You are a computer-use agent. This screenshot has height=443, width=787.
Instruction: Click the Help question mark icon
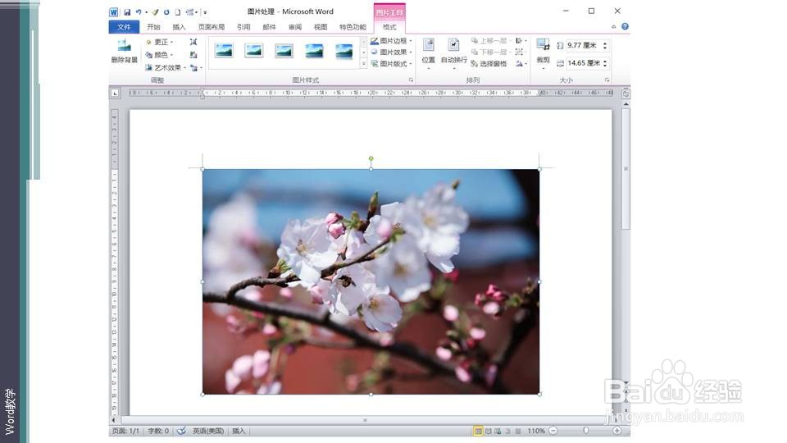coord(625,26)
